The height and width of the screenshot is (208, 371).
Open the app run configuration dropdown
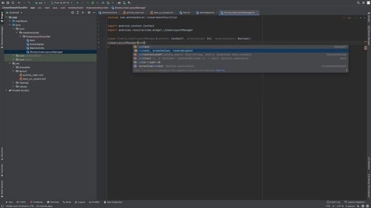pyautogui.click(x=40, y=2)
